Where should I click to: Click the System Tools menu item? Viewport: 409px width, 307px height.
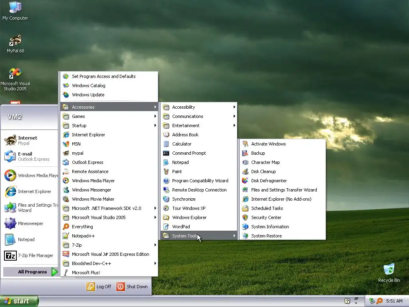(x=199, y=236)
